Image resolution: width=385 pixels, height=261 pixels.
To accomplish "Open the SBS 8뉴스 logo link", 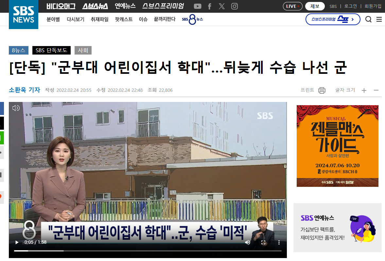I will coord(192,19).
